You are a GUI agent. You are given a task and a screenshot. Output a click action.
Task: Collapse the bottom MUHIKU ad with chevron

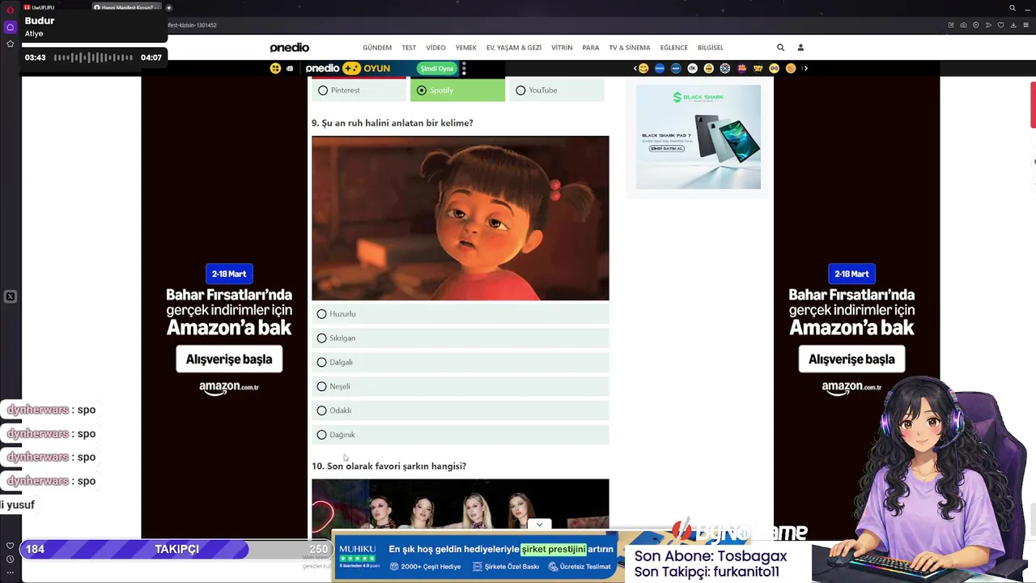point(539,524)
